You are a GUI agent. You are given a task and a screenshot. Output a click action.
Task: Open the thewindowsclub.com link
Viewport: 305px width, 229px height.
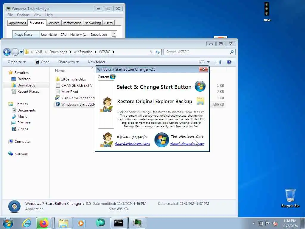(x=187, y=144)
